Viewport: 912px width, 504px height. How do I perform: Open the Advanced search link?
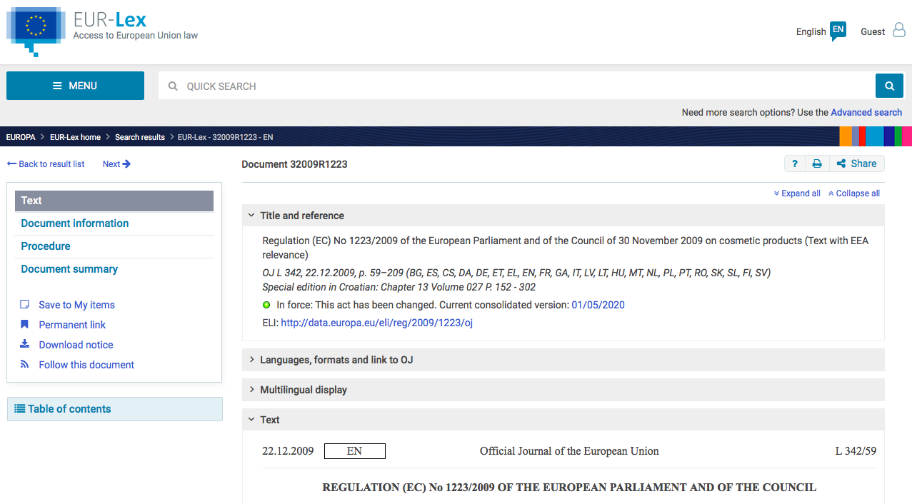click(866, 112)
